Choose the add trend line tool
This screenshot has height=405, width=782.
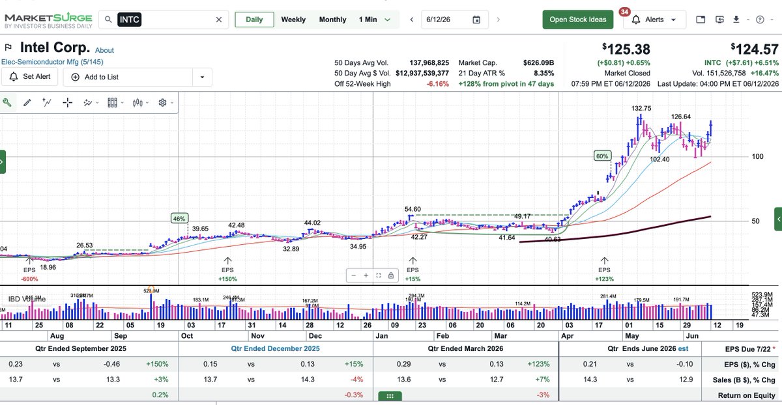[x=47, y=102]
